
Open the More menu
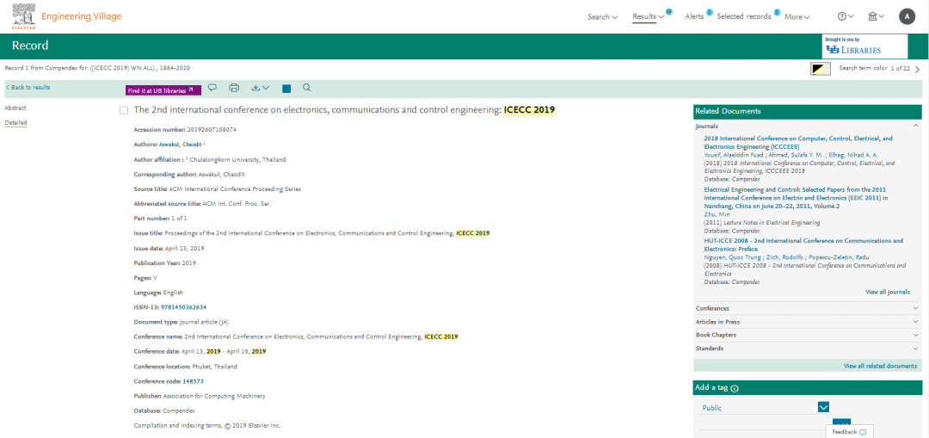pos(797,16)
